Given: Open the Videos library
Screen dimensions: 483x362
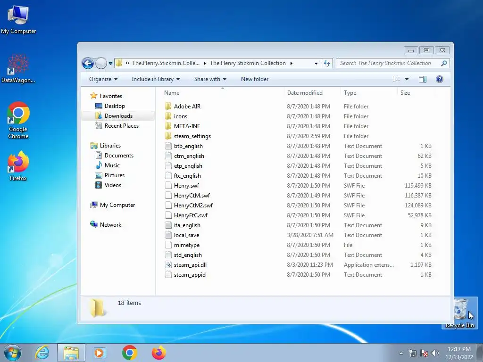Looking at the screenshot, I should (113, 185).
